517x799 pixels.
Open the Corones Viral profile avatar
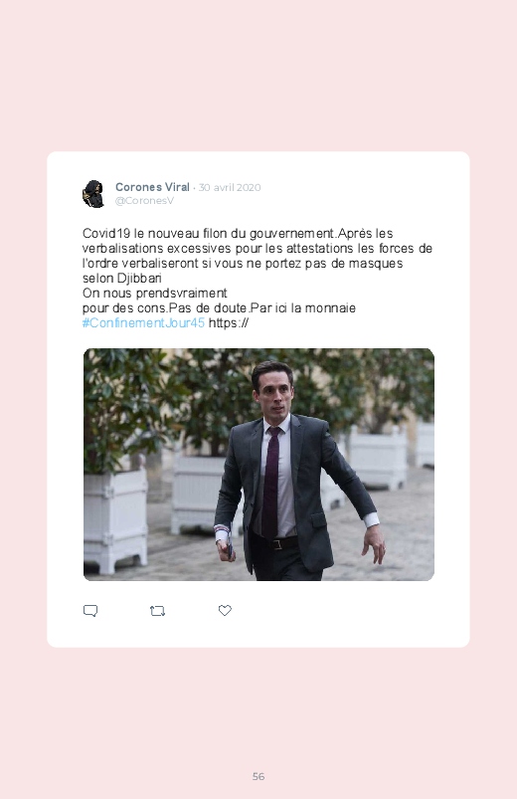pos(93,194)
